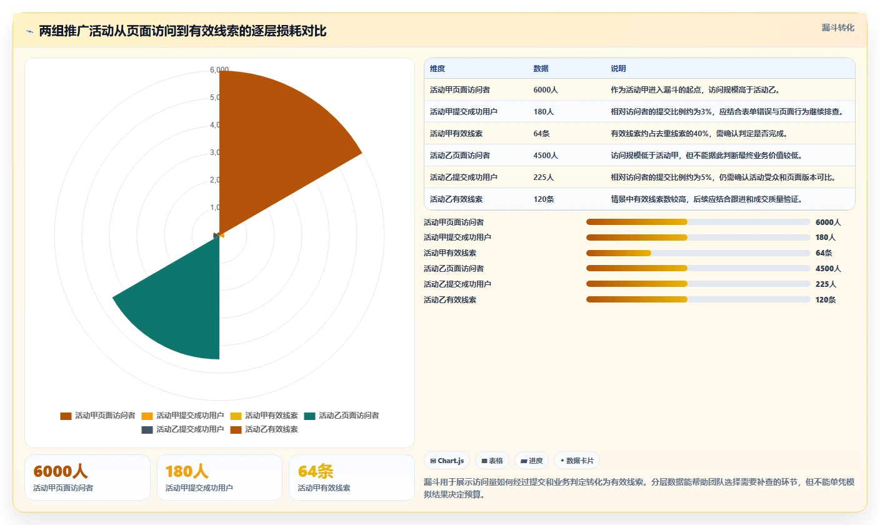
Task: Click the 数据 column header
Action: 541,69
